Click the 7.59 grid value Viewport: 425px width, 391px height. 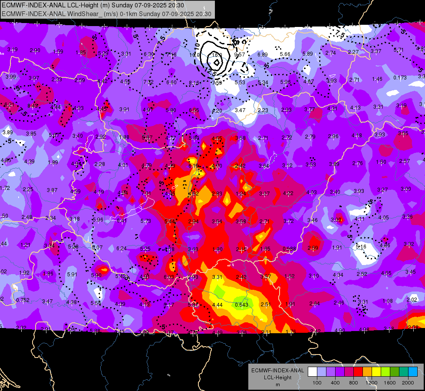tap(217, 83)
